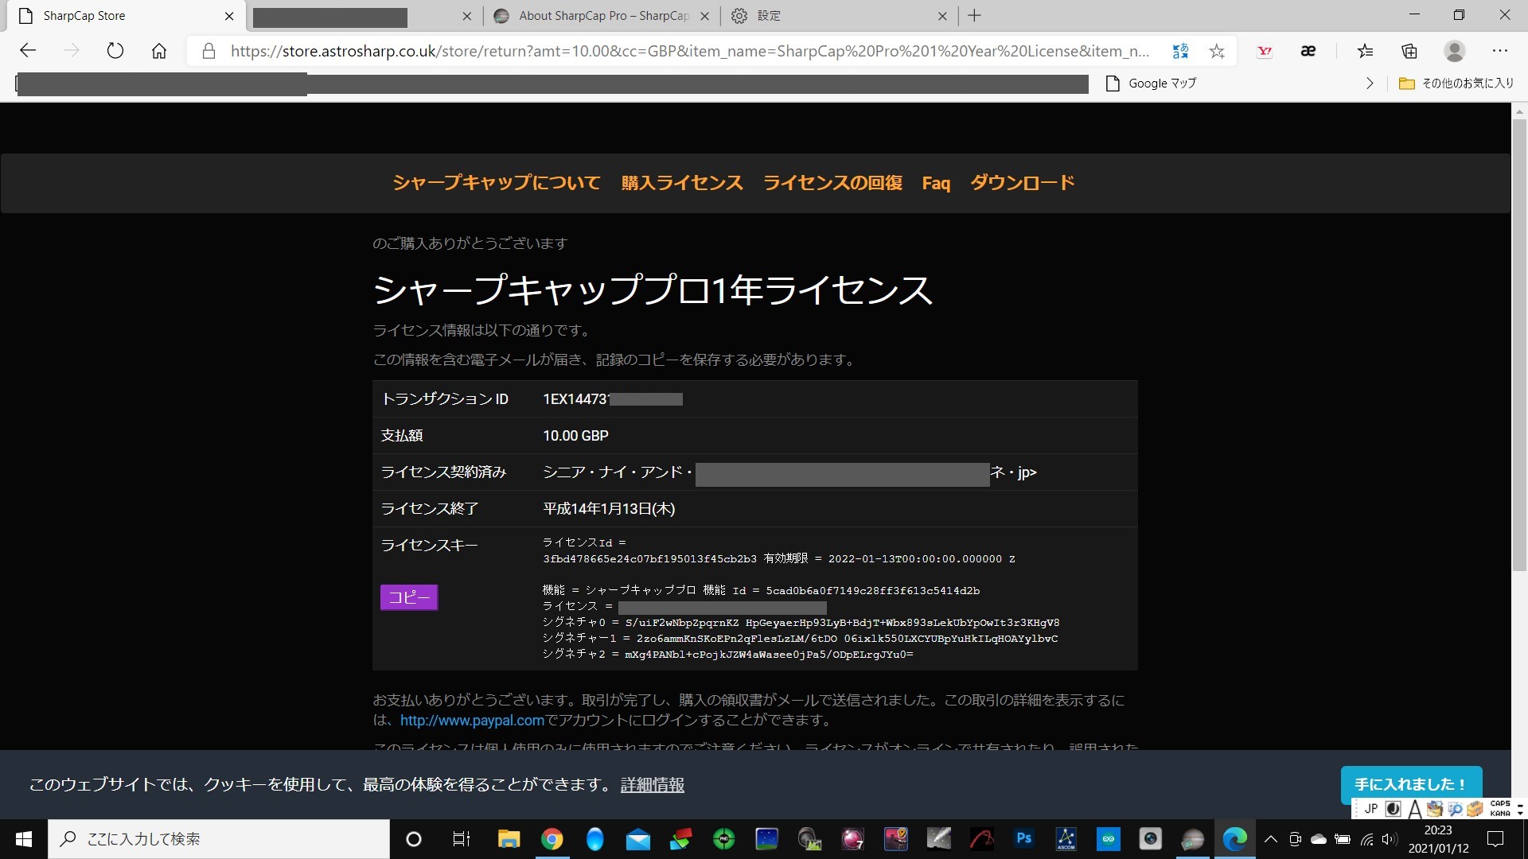Click the page vertical scrollbar
The width and height of the screenshot is (1528, 859).
[1519, 346]
